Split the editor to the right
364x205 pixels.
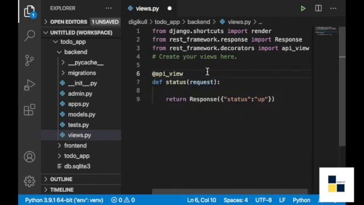click(318, 9)
